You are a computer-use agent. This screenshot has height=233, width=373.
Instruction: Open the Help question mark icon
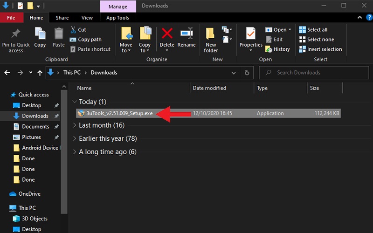[369, 17]
